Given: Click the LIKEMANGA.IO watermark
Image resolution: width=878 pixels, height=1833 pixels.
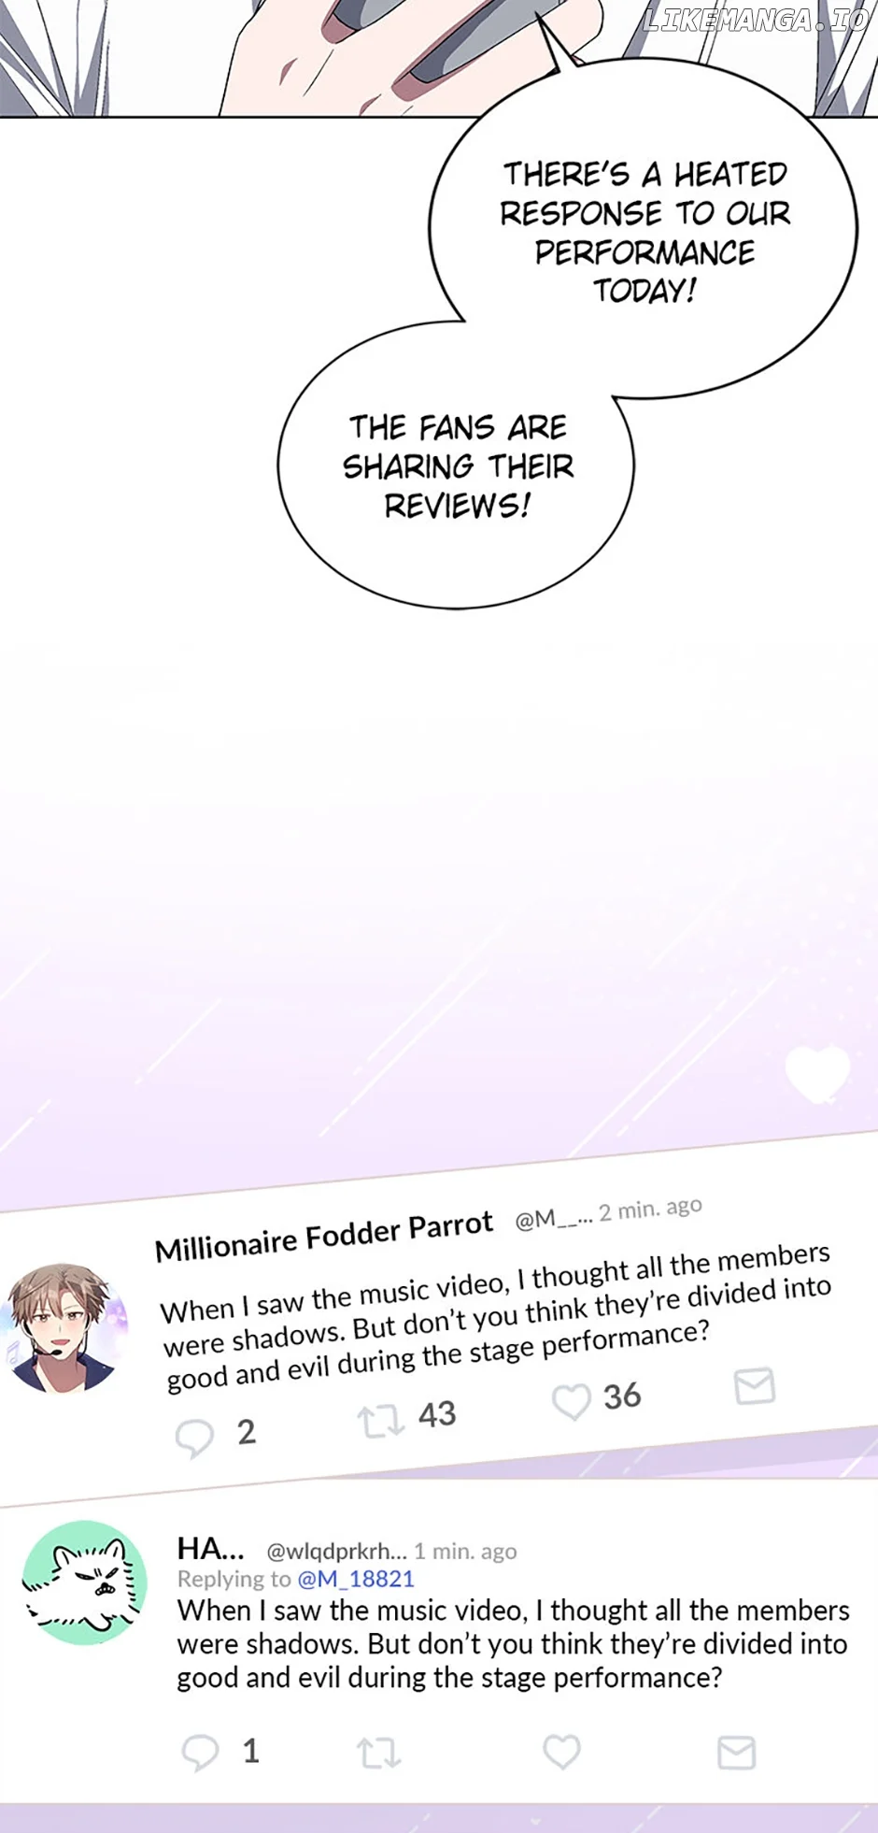Looking at the screenshot, I should click(756, 19).
